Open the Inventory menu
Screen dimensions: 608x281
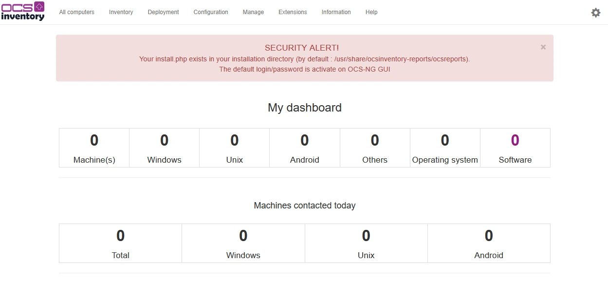(121, 12)
